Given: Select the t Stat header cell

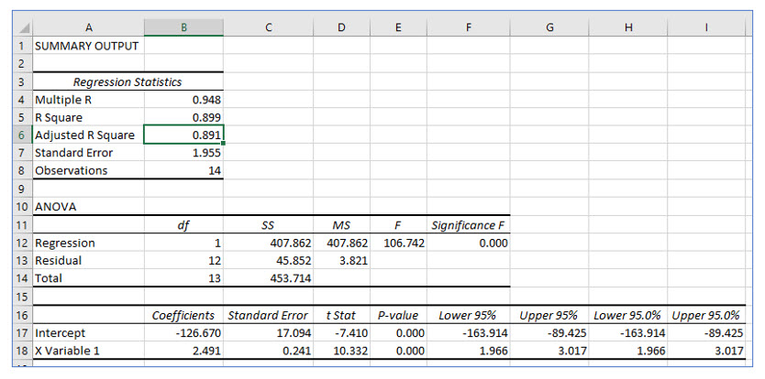Looking at the screenshot, I should pos(341,315).
